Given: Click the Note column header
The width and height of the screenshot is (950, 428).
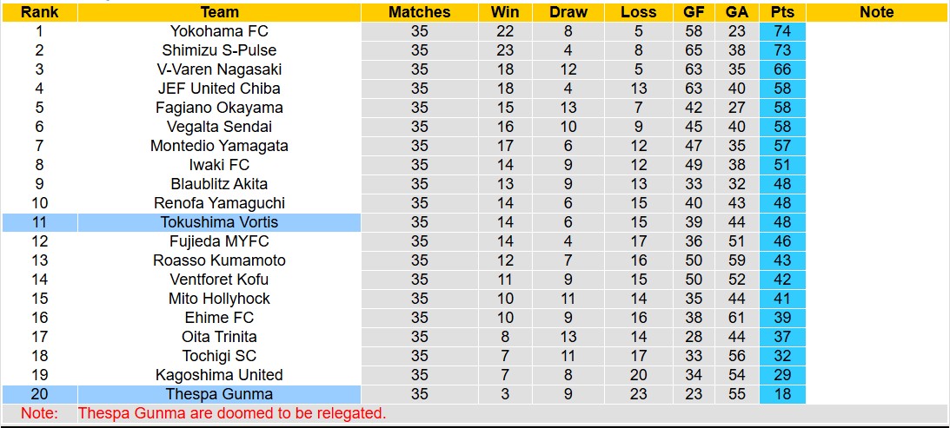Looking at the screenshot, I should pos(876,12).
